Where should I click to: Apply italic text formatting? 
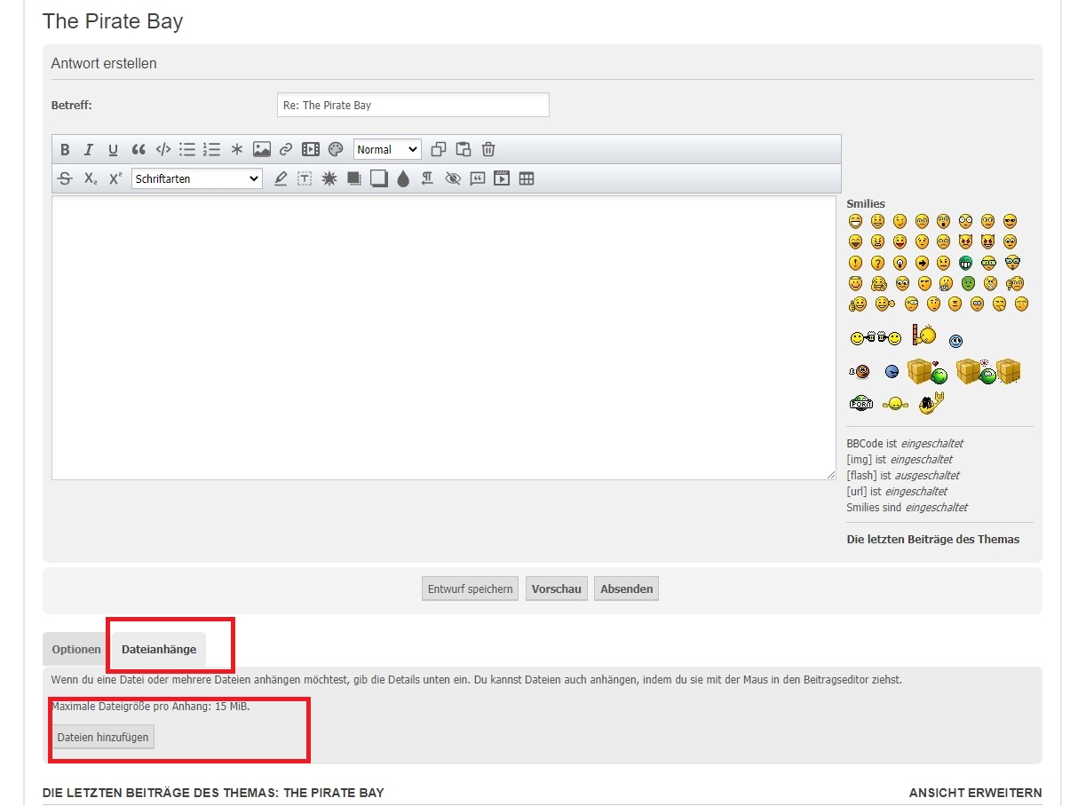tap(89, 150)
